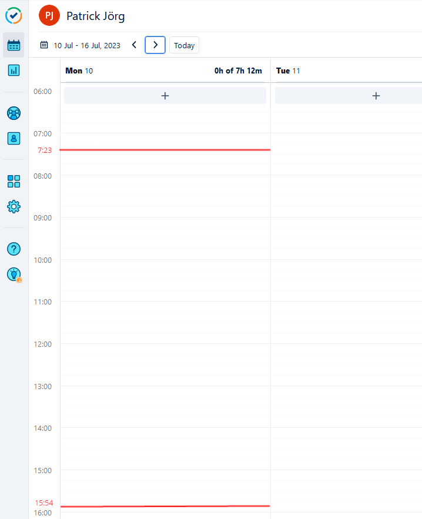The width and height of the screenshot is (422, 519).
Task: Open the reports bar chart icon
Action: point(14,70)
